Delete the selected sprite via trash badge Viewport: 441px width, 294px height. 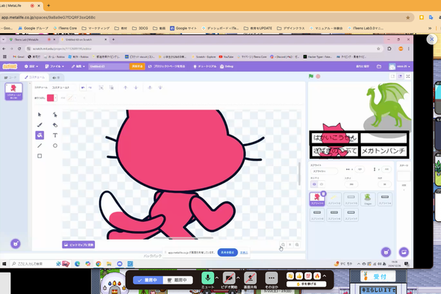tap(323, 193)
